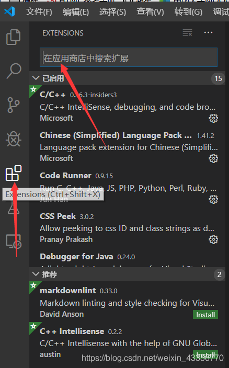Open manage gear for CSS Peek
This screenshot has height=368, width=229.
click(213, 239)
